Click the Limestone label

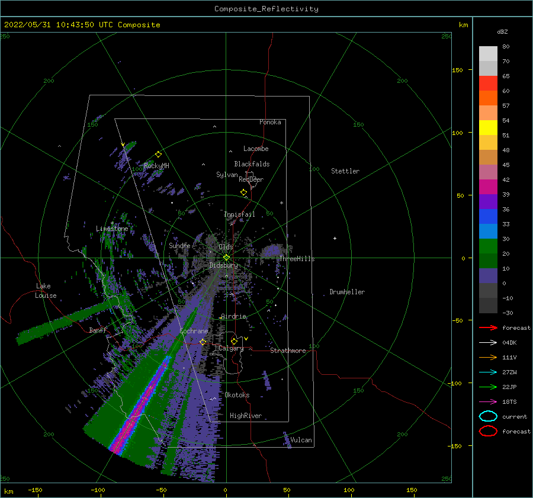pos(112,229)
